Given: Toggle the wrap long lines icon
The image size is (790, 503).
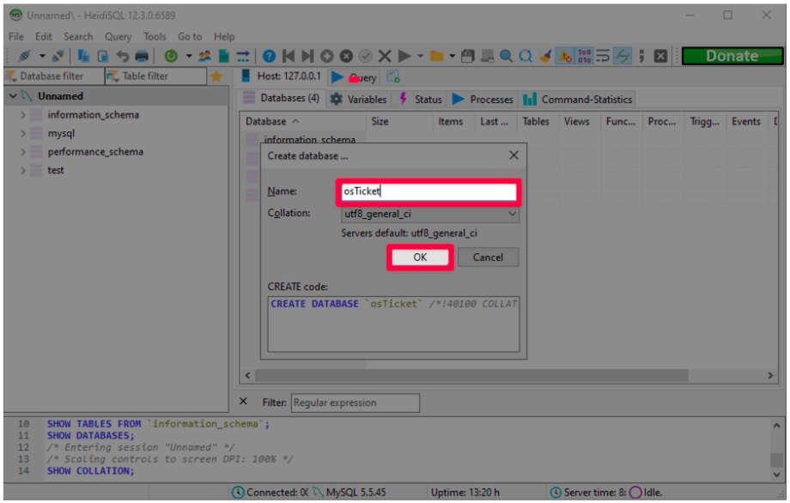Looking at the screenshot, I should (603, 56).
